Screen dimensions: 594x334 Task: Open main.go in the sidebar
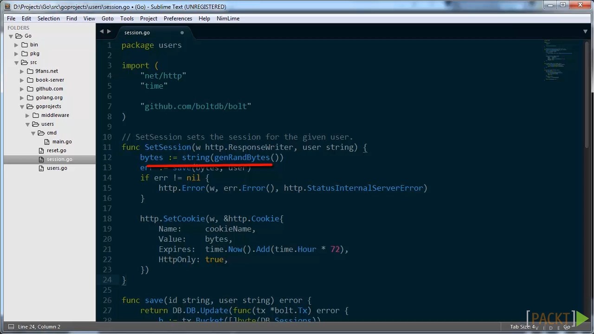tap(62, 141)
